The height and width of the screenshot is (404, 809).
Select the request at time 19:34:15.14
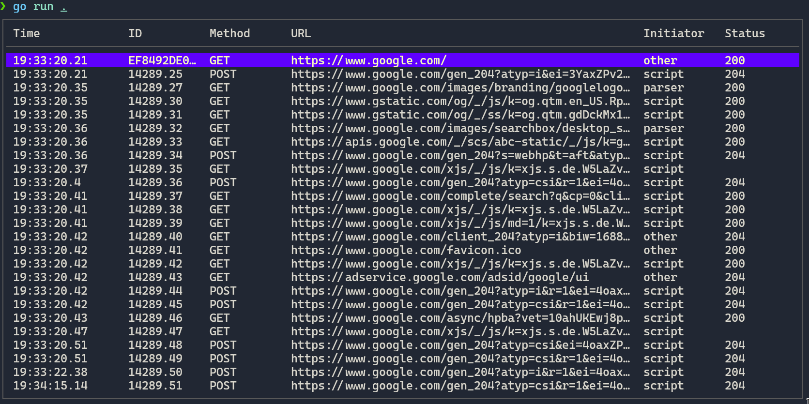tap(50, 386)
